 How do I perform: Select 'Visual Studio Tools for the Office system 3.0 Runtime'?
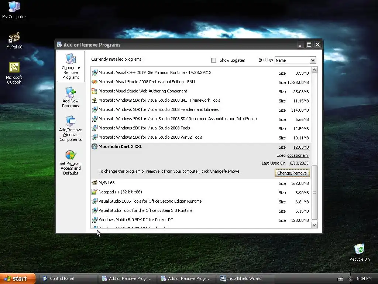coord(201,210)
